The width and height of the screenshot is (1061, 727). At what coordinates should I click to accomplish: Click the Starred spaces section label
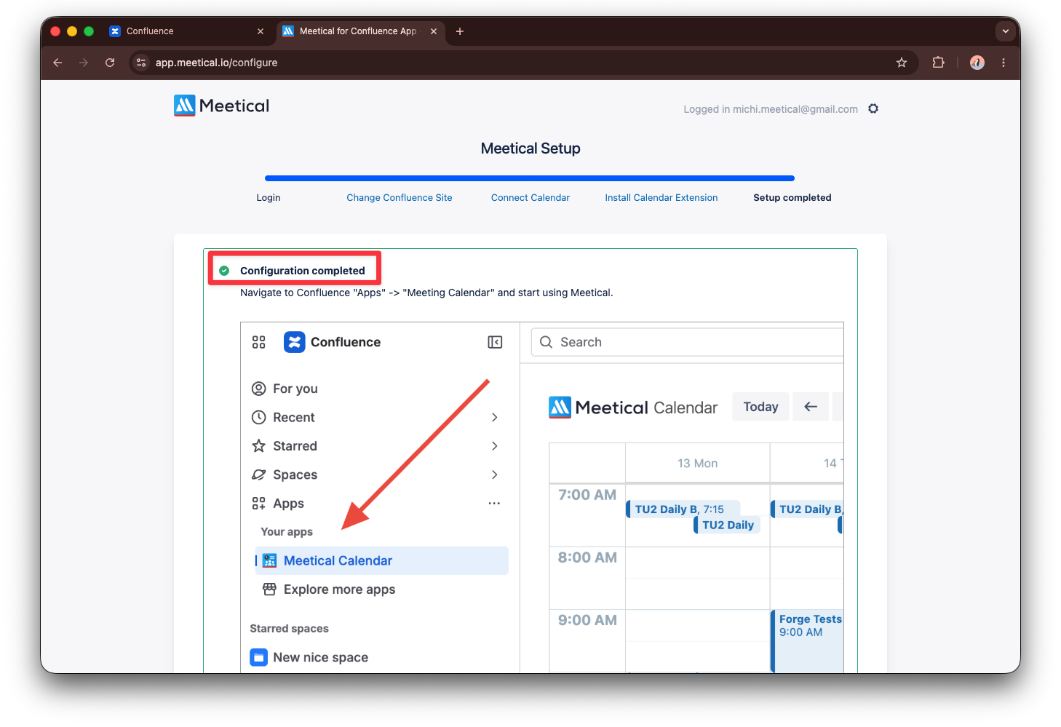point(289,629)
